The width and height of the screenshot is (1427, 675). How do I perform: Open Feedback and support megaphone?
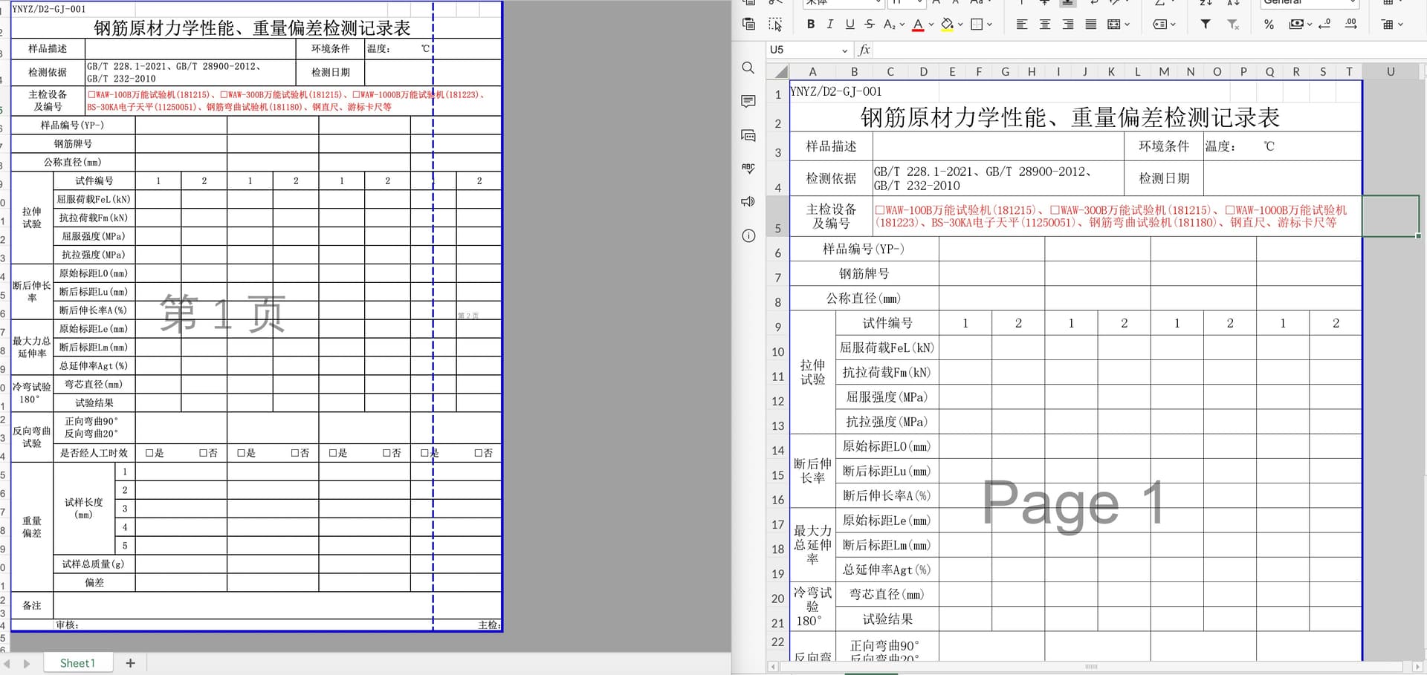(748, 202)
